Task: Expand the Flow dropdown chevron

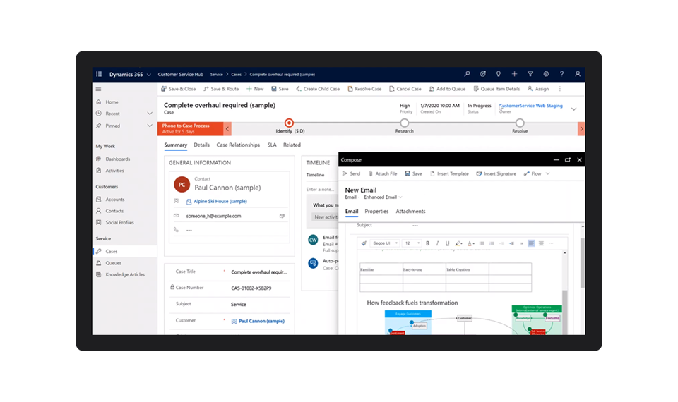Action: (x=547, y=173)
